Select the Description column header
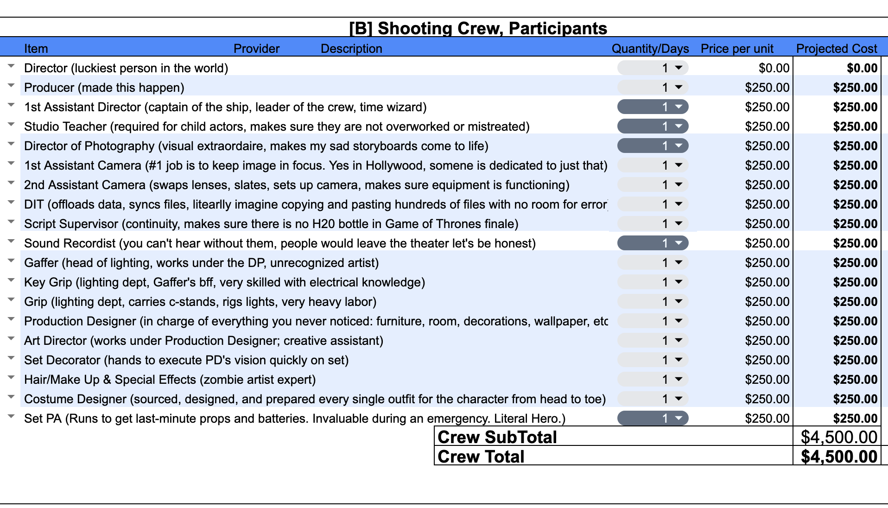The width and height of the screenshot is (888, 508). pos(351,49)
